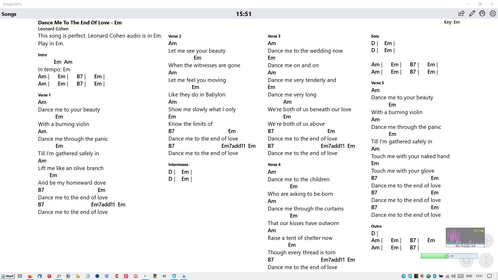Click the network traffic graph widget
498x280 pixels.
[465, 236]
